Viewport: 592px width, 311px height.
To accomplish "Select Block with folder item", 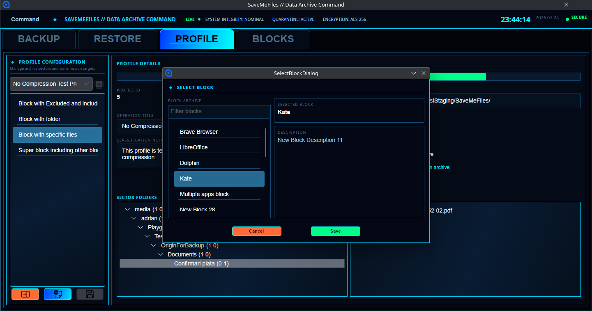I will click(58, 119).
